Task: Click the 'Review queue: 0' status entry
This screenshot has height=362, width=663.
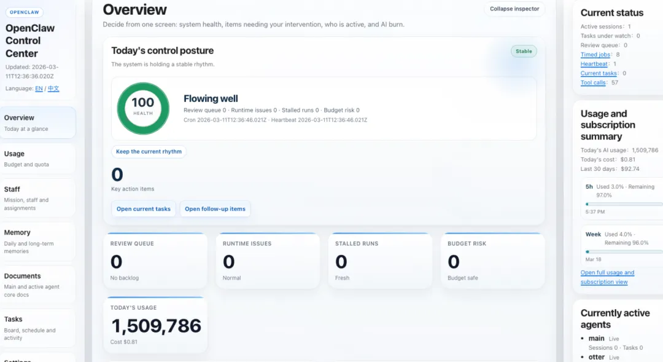Action: pos(604,45)
